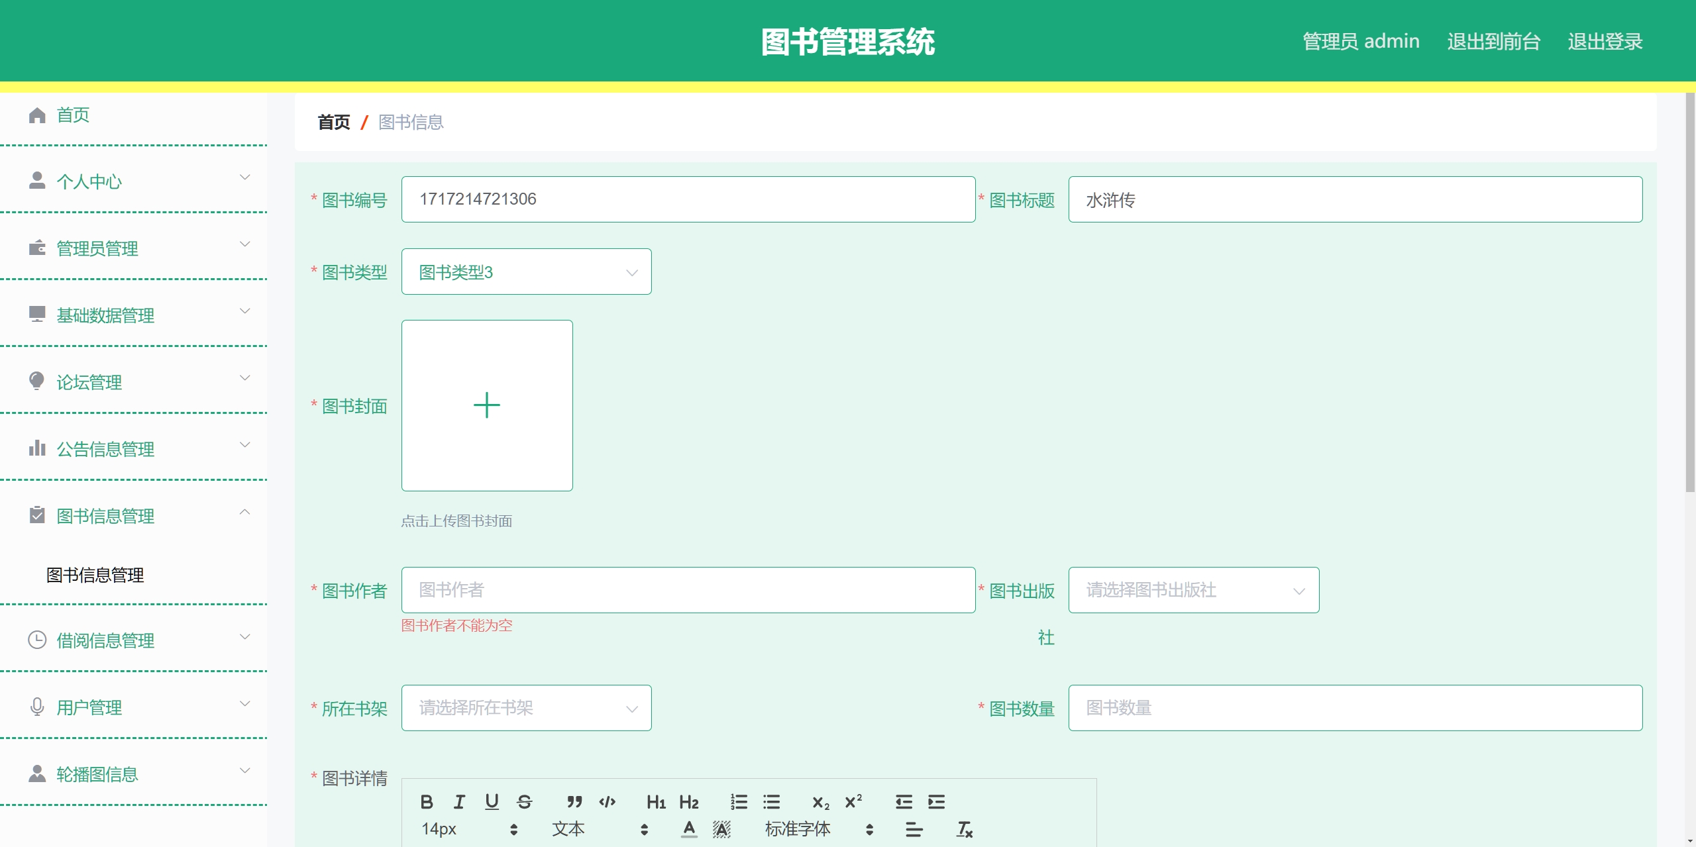Toggle strikethrough formatting in editor

coord(524,802)
